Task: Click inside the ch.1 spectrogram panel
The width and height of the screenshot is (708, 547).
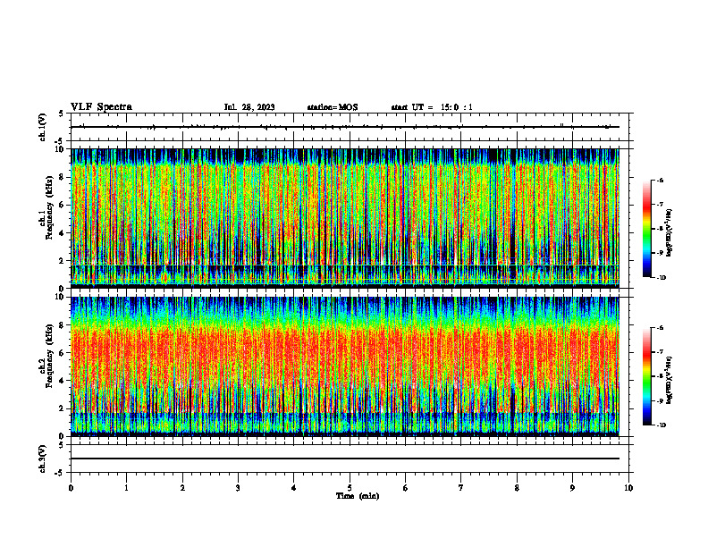Action: click(x=345, y=218)
